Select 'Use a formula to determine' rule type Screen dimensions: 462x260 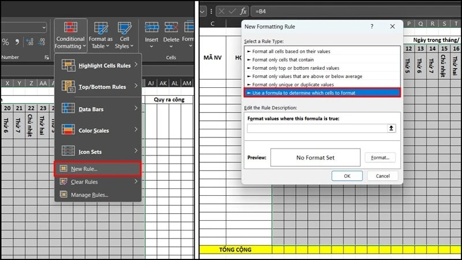point(322,93)
